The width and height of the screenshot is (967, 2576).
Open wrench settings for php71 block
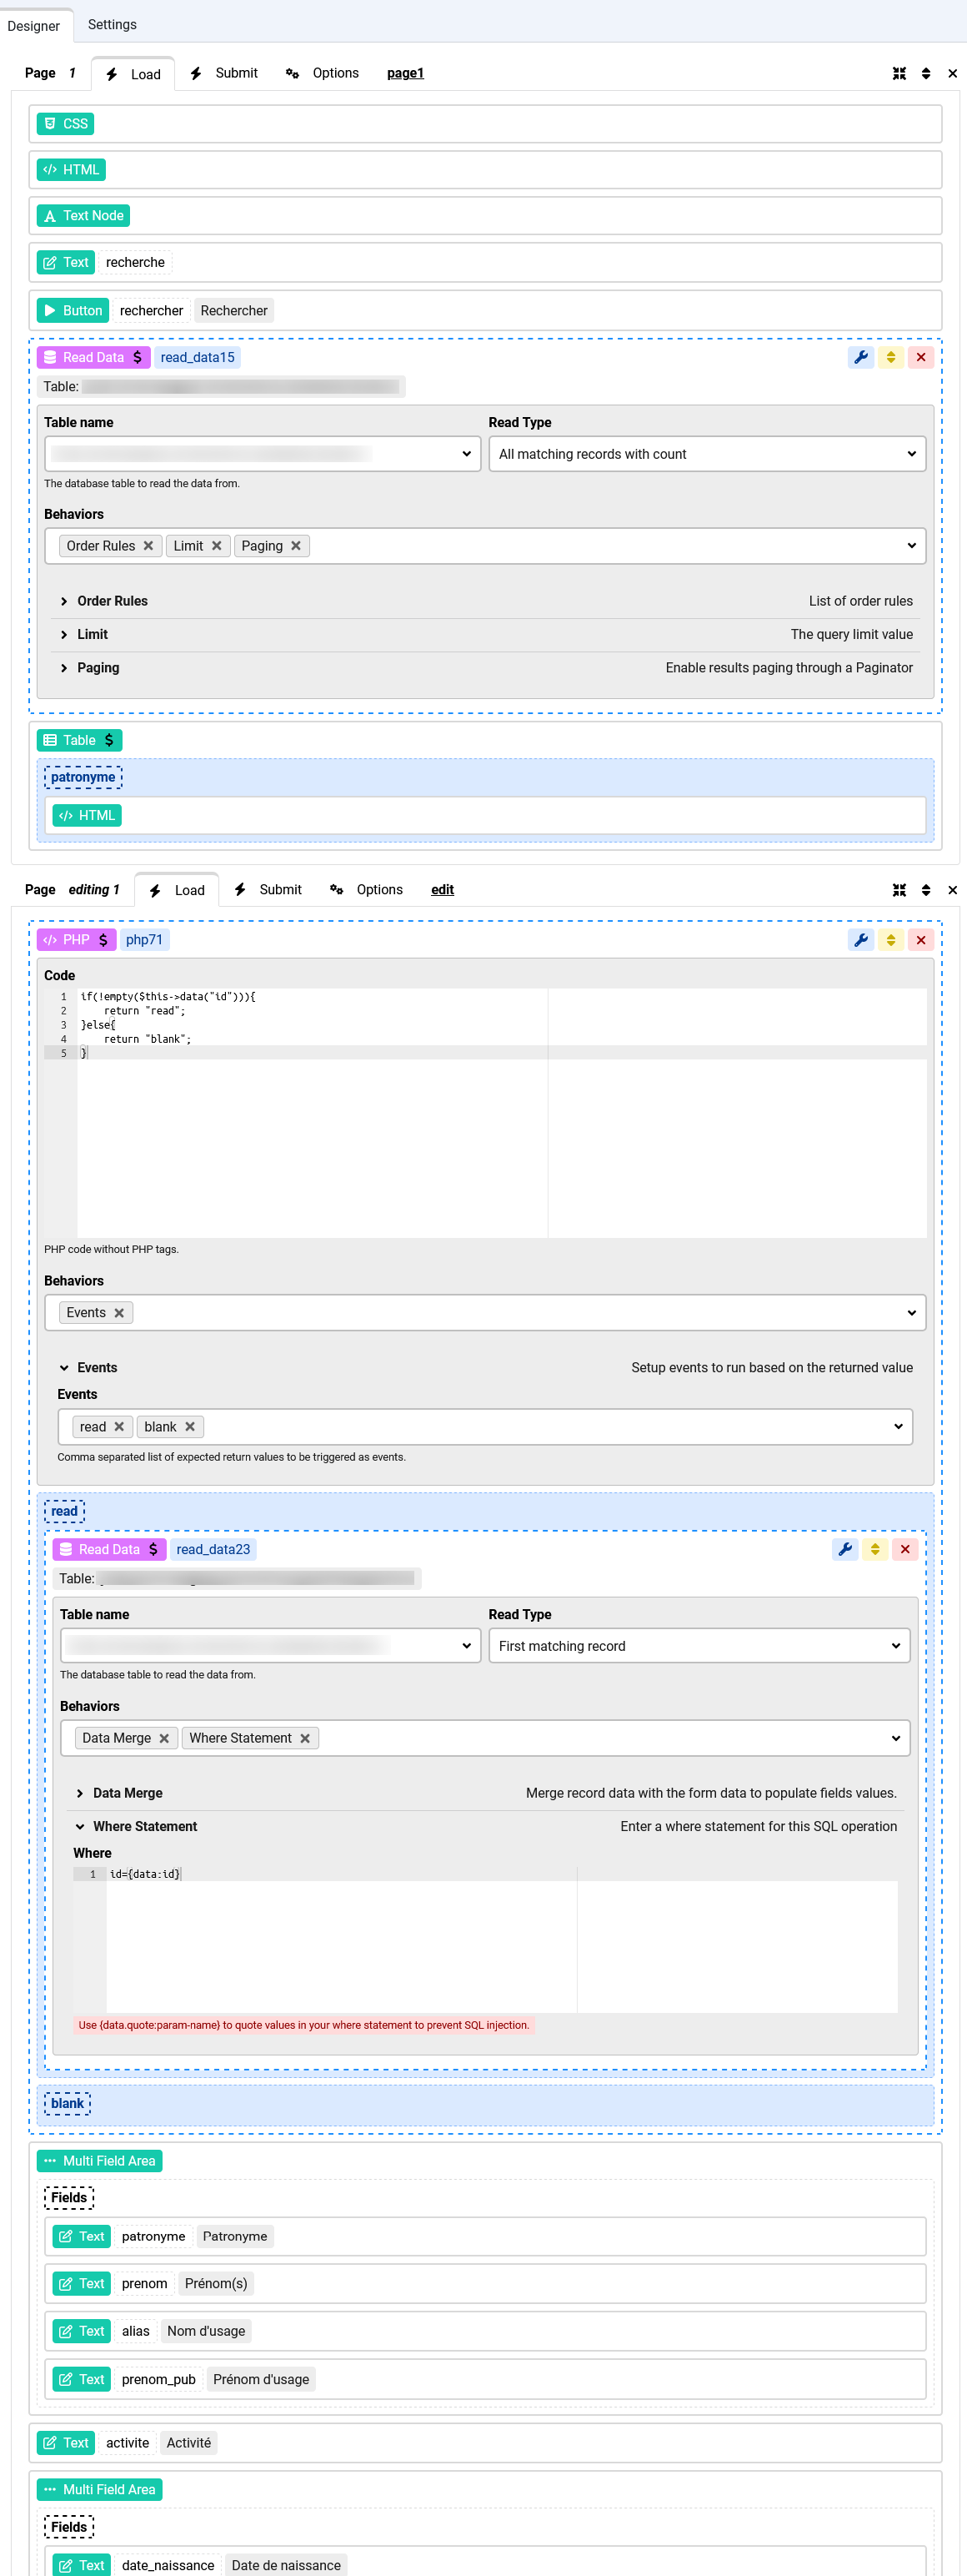(860, 940)
